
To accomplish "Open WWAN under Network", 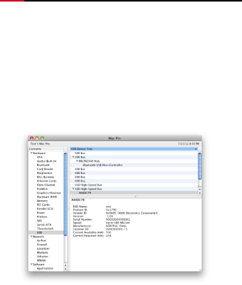I will (41, 261).
